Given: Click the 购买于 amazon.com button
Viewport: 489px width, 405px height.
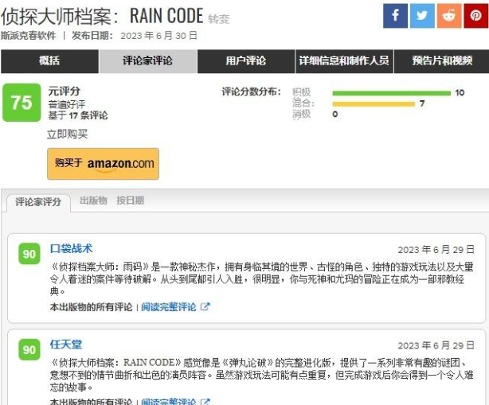Looking at the screenshot, I should [x=104, y=164].
